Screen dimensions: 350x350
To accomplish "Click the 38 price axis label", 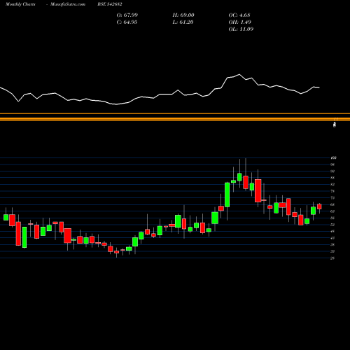I will [332, 244].
